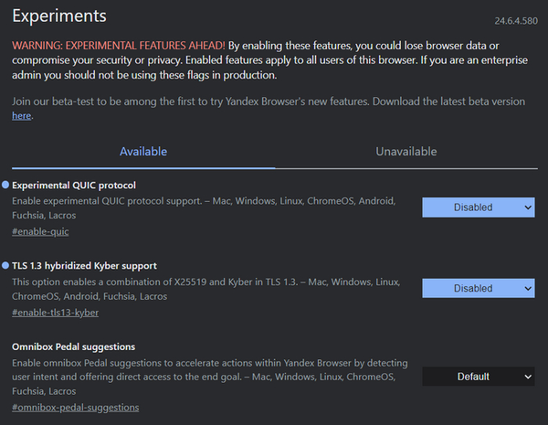Click the omnibox Pedal suggestions description paragraph
The height and width of the screenshot is (425, 548).
[x=210, y=377]
